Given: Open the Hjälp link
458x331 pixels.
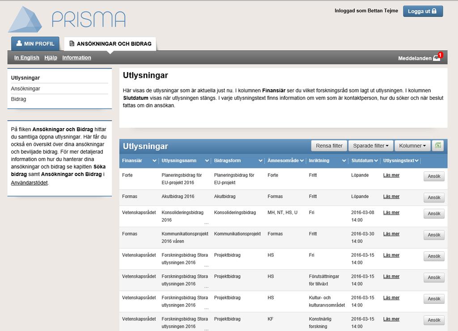Looking at the screenshot, I should [x=51, y=58].
